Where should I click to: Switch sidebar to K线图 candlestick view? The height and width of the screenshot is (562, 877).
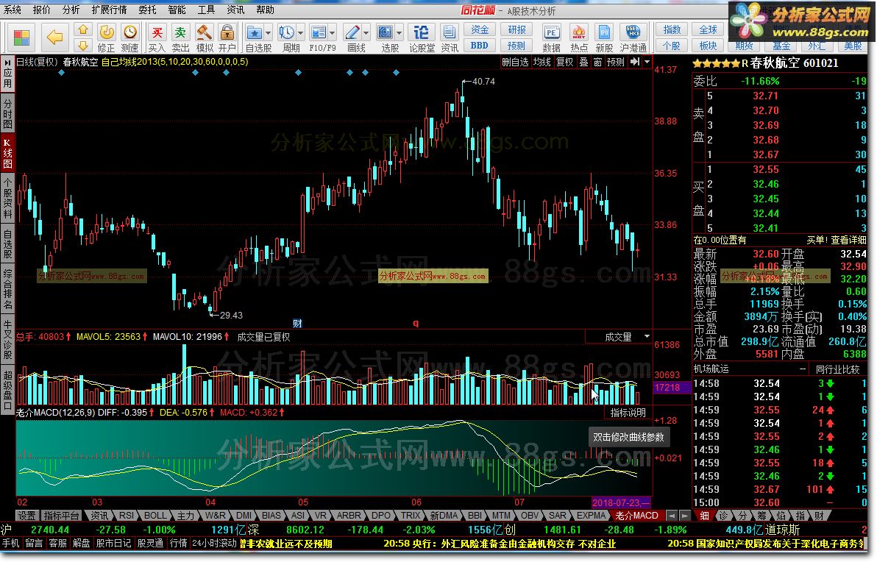point(7,153)
